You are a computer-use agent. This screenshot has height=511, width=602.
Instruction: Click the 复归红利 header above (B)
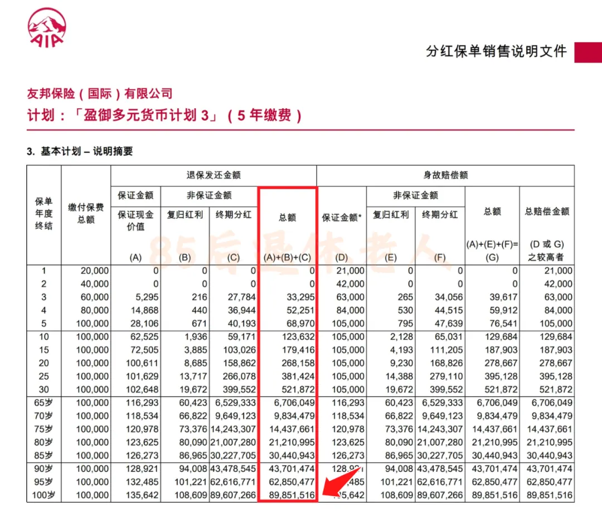click(185, 215)
